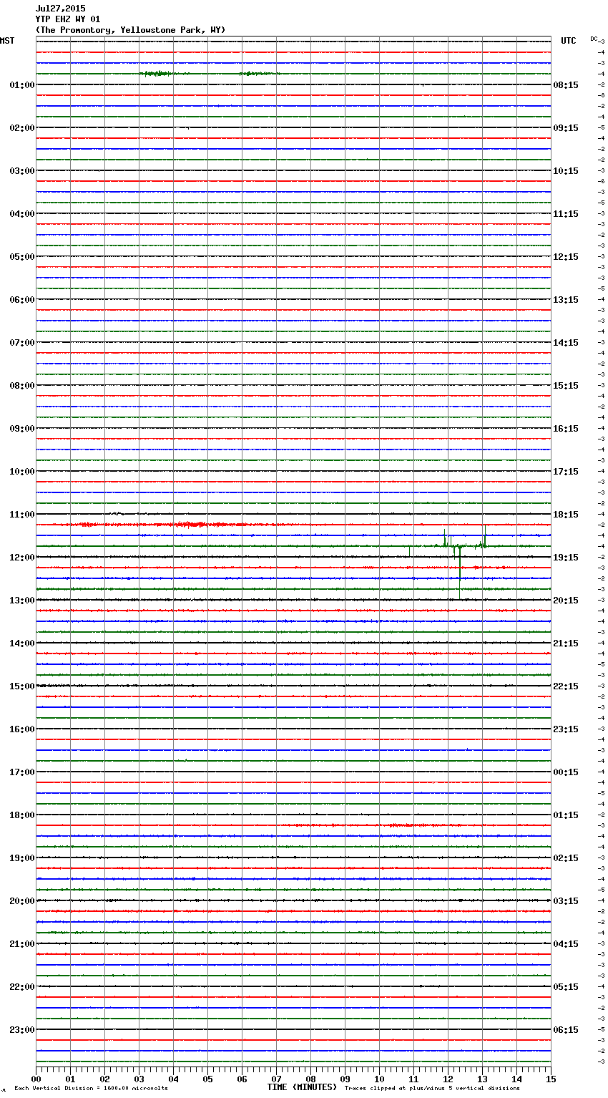Click the traces clipped footnote text
The height and width of the screenshot is (1098, 608).
point(432,1089)
